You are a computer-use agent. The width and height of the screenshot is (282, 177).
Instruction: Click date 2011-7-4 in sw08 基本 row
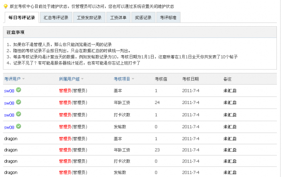pyautogui.click(x=191, y=91)
